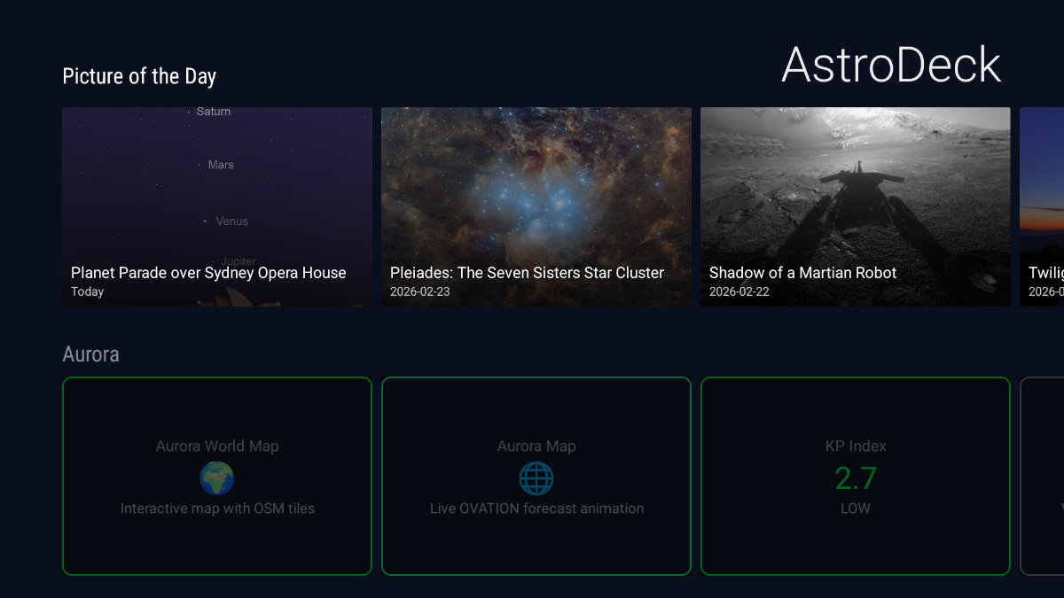This screenshot has height=598, width=1064.
Task: Select the title Planet Parade over Sydney Opera House
Action: [207, 273]
